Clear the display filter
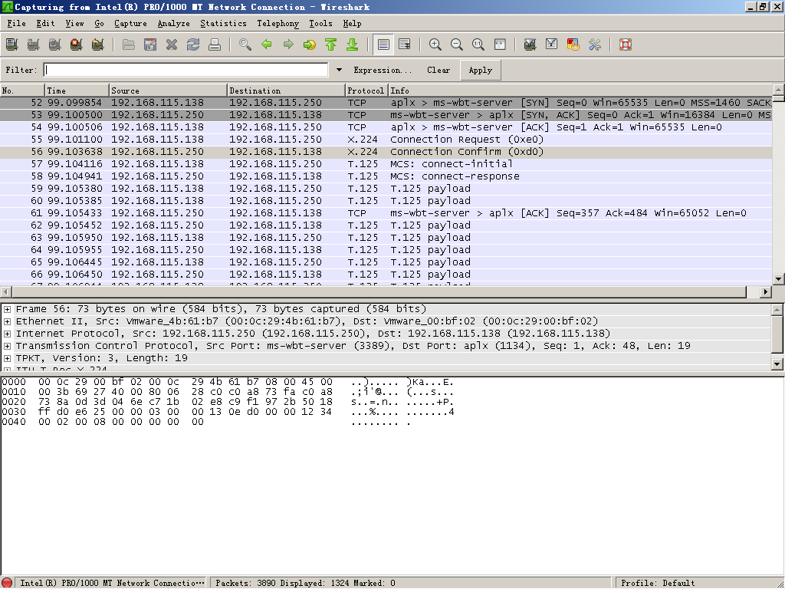This screenshot has height=589, width=785. coord(438,70)
